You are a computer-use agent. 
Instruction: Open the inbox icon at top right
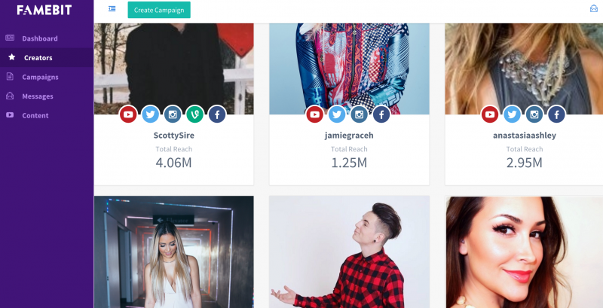pos(594,8)
